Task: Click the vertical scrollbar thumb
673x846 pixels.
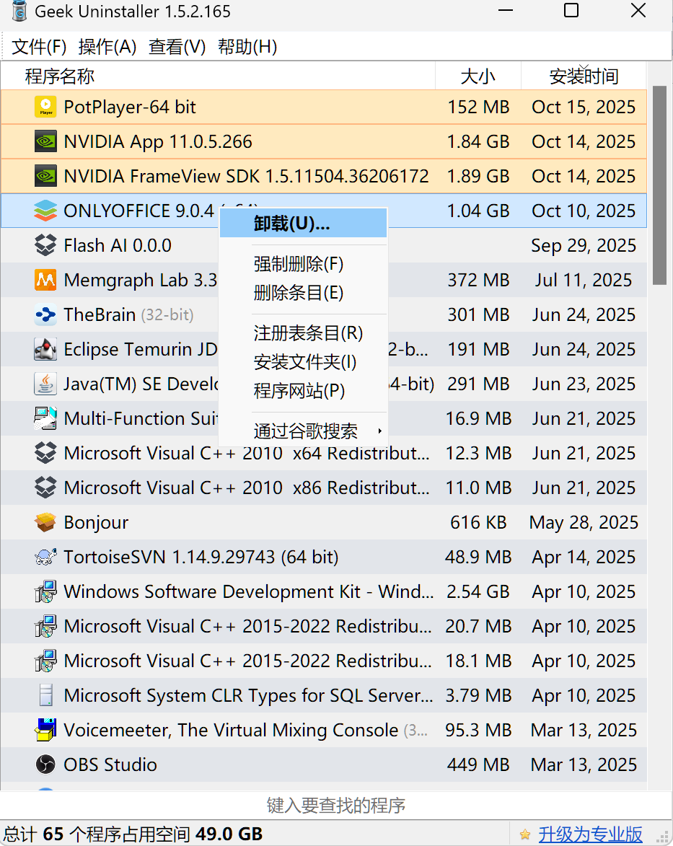Action: (659, 185)
